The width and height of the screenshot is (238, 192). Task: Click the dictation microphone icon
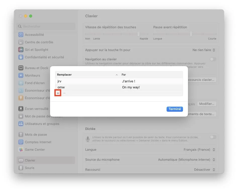tap(88, 139)
